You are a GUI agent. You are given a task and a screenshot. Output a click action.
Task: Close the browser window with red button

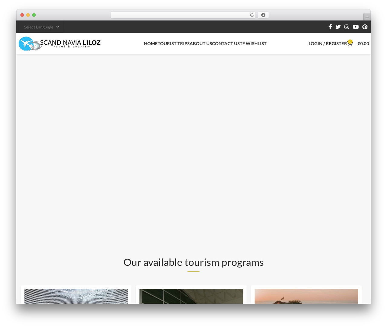(22, 15)
